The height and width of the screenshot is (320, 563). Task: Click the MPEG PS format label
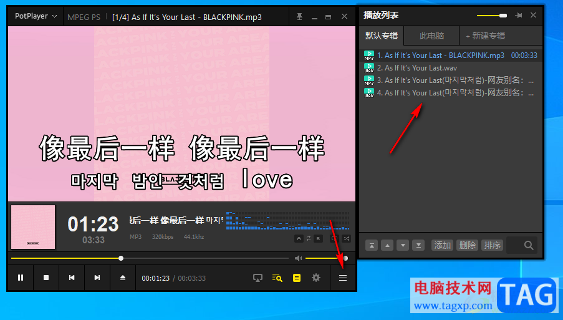[84, 17]
